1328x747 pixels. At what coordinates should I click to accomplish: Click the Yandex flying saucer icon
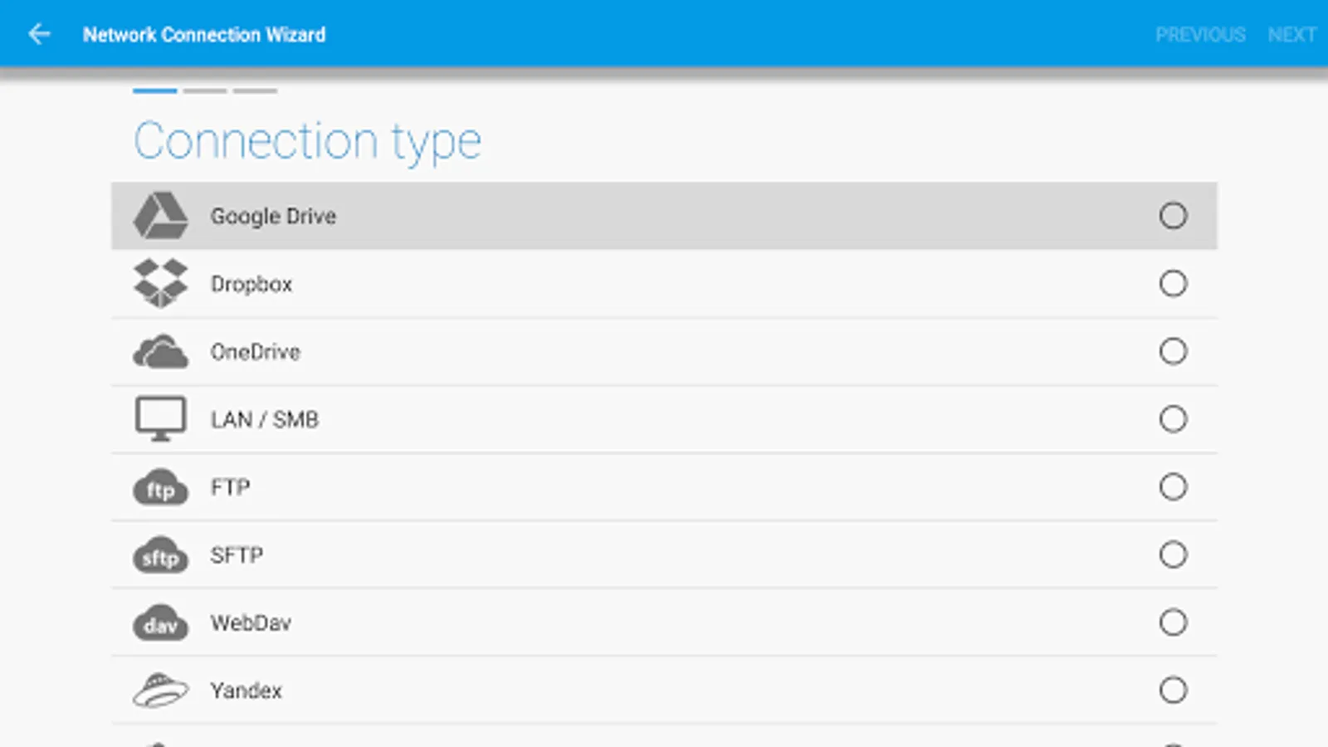160,691
